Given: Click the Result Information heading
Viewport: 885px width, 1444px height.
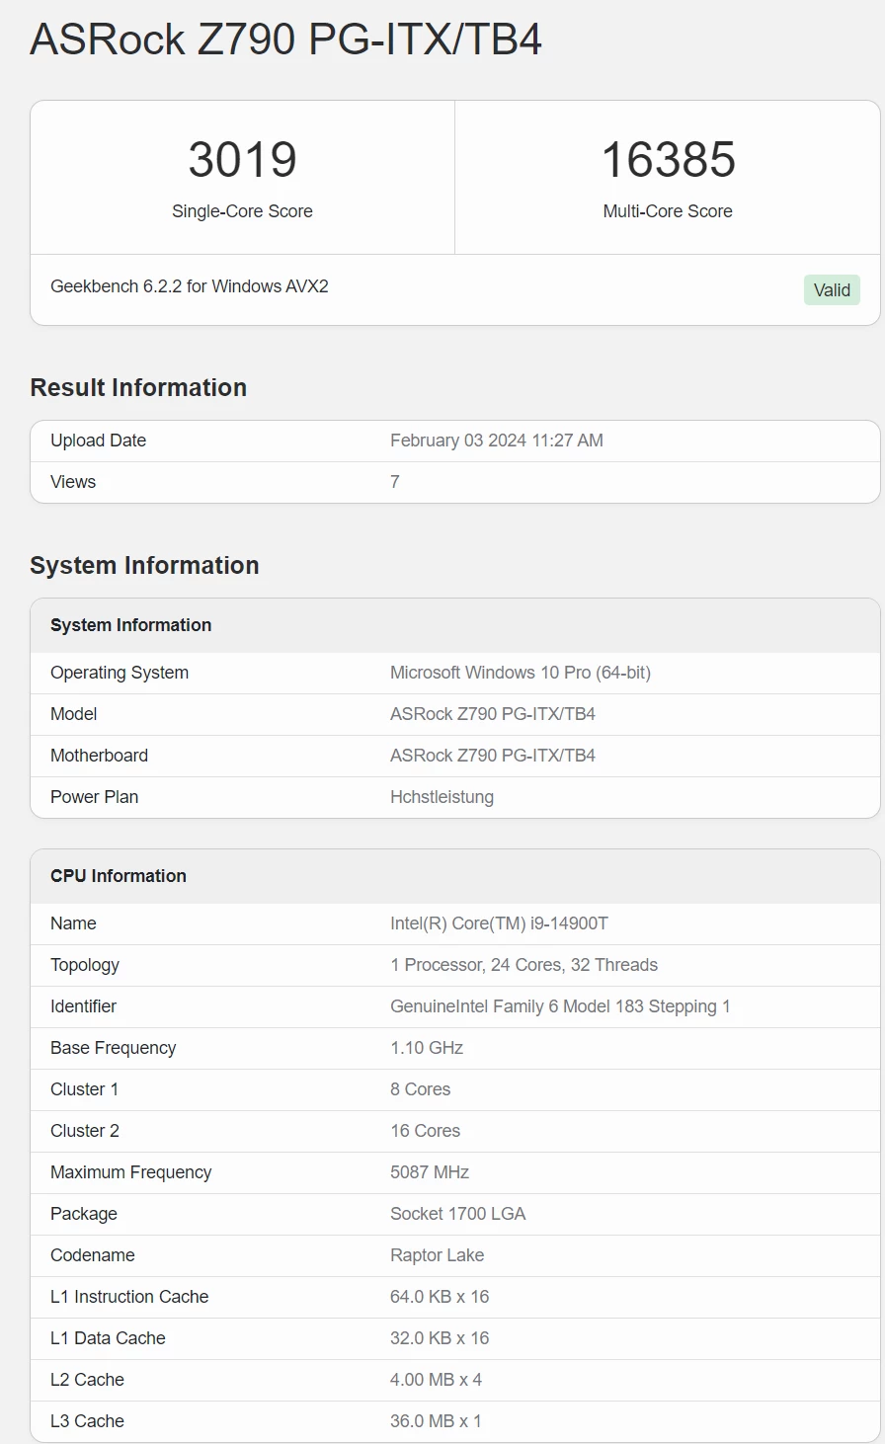Looking at the screenshot, I should click(x=138, y=387).
